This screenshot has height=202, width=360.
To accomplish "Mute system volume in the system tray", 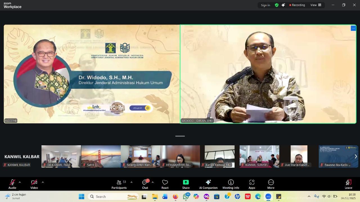I will tap(330, 196).
